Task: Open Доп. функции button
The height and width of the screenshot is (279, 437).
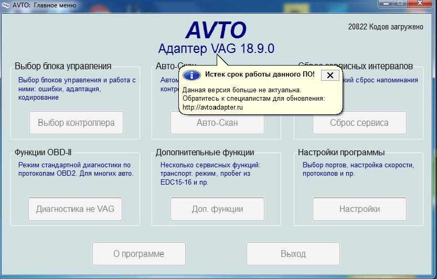Action: [217, 209]
